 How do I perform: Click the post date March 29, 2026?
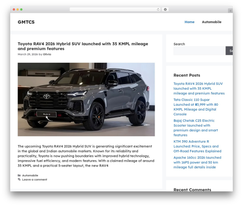tap(28, 55)
